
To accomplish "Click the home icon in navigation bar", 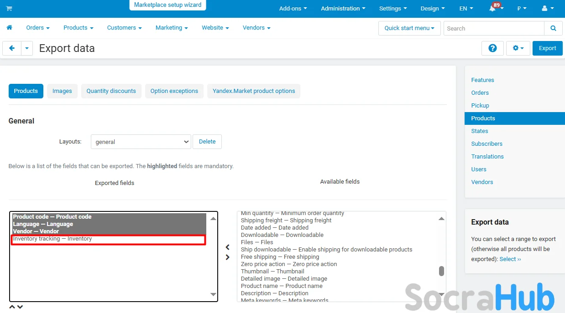I will (9, 28).
